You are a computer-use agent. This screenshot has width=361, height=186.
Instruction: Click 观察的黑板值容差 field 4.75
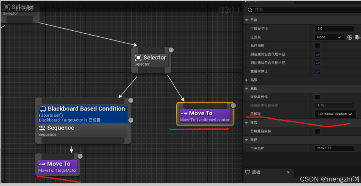click(x=334, y=106)
